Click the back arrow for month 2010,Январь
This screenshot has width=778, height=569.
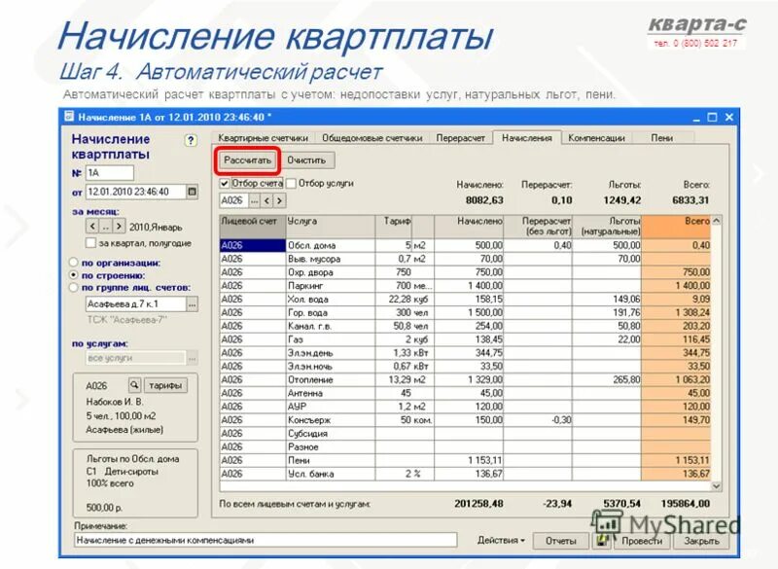(x=90, y=227)
